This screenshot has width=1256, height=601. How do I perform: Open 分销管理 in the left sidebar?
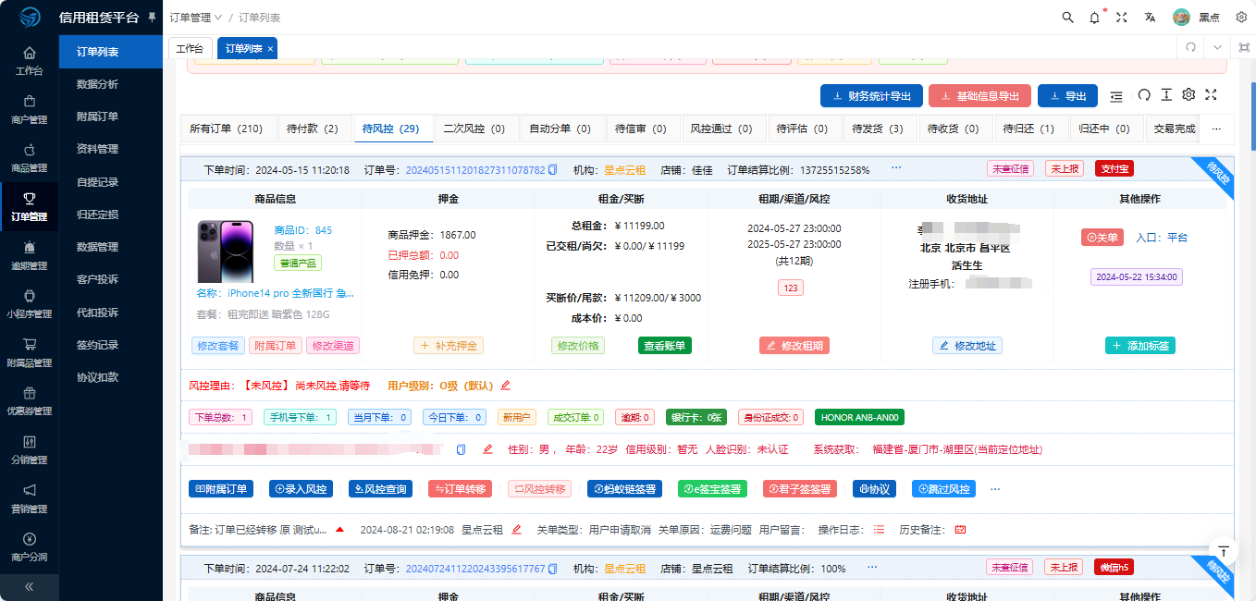30,449
